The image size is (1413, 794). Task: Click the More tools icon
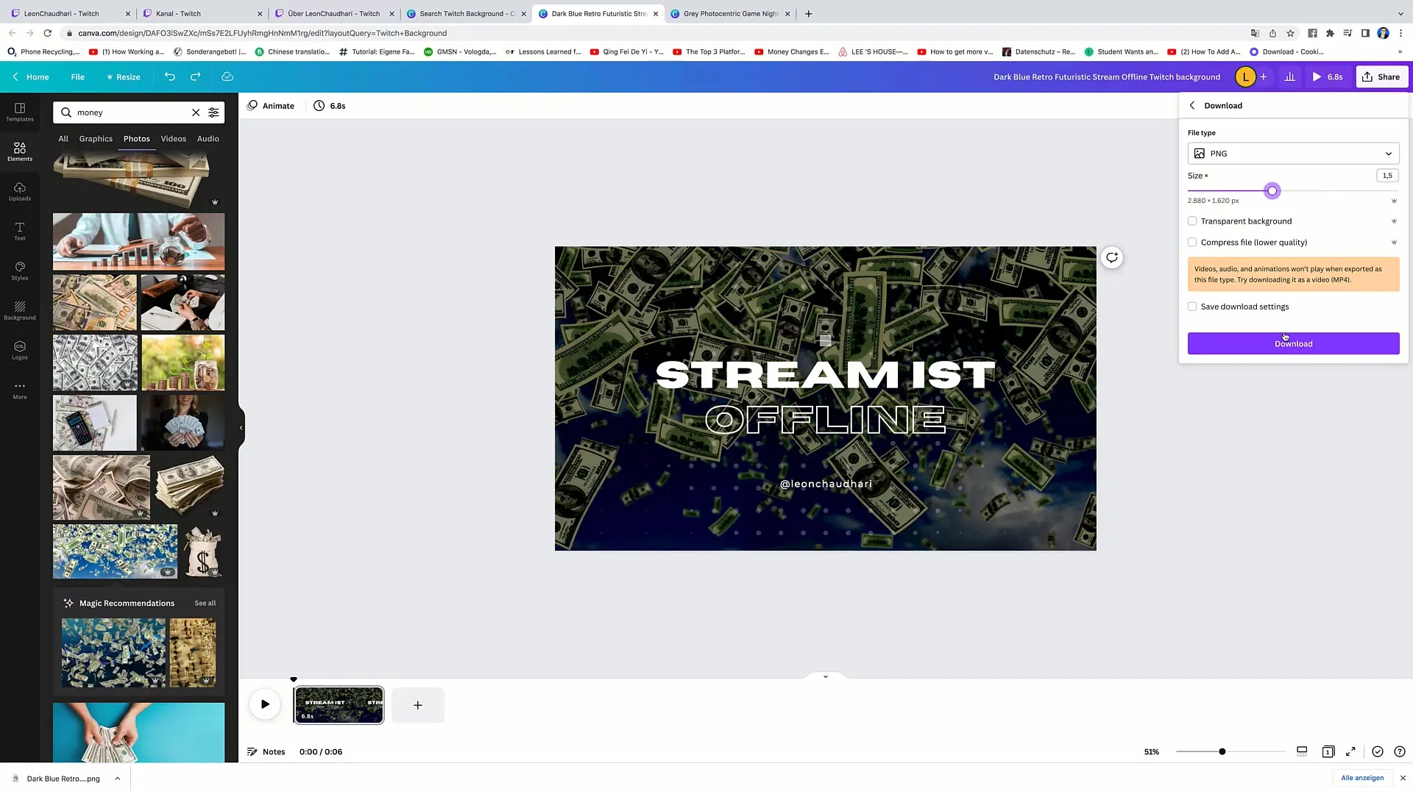tap(21, 386)
